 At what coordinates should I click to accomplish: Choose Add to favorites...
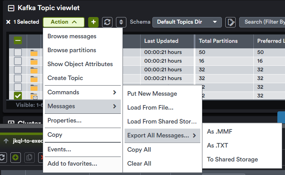click(83, 164)
